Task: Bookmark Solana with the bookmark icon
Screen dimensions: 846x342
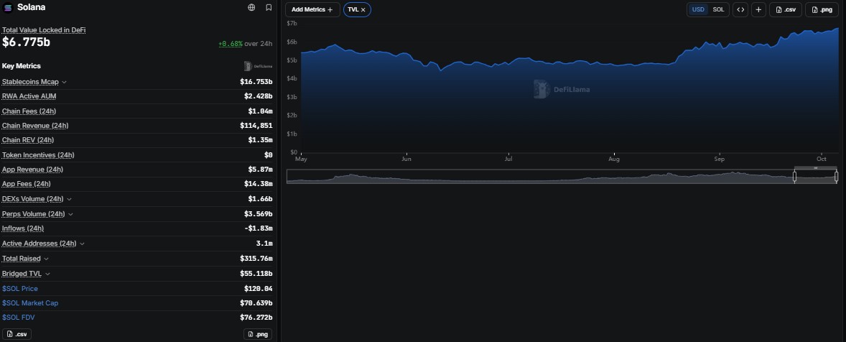Action: 269,8
